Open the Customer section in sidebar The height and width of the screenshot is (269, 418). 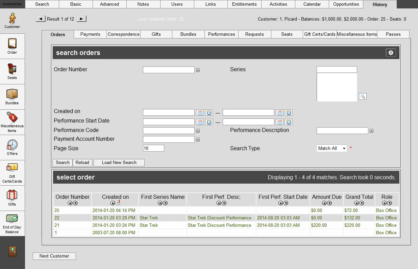pyautogui.click(x=12, y=21)
